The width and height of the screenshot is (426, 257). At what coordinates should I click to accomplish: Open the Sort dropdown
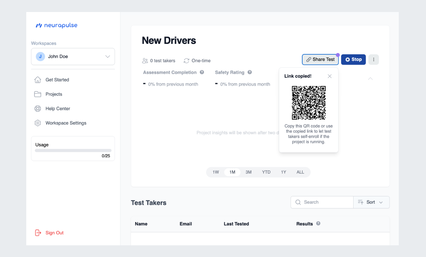click(x=371, y=202)
